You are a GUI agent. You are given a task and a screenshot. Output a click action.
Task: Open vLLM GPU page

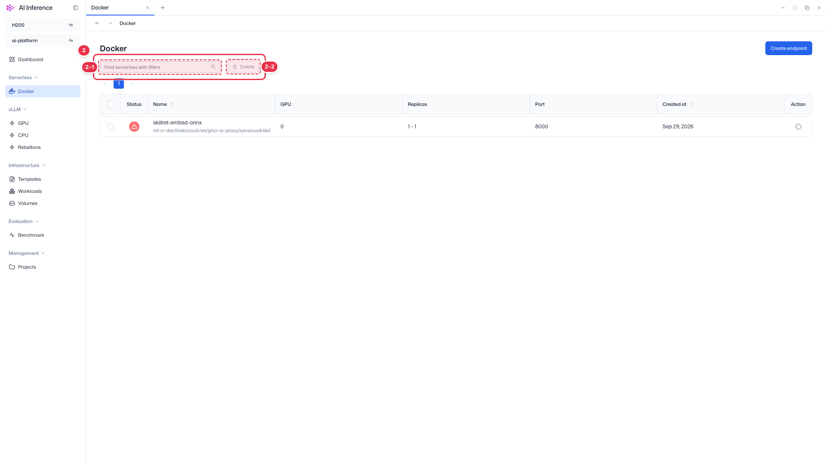[43, 123]
